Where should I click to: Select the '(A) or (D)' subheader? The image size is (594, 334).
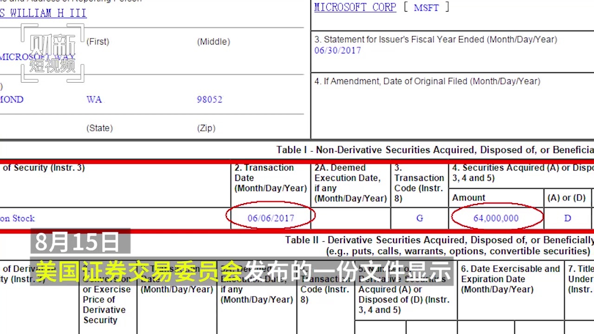coord(566,198)
